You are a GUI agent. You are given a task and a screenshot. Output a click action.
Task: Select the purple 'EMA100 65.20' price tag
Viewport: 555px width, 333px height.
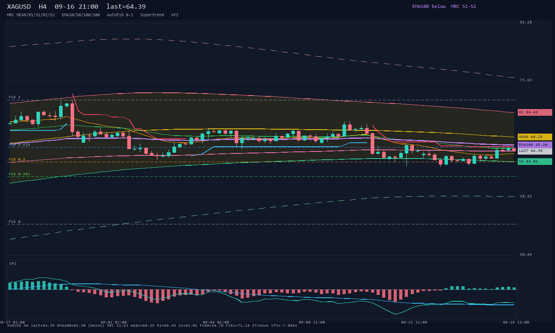tap(535, 145)
